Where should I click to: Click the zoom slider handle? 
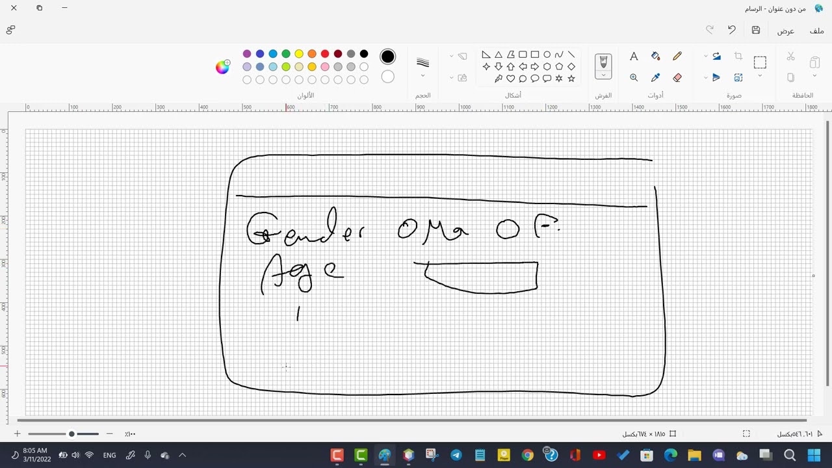tap(71, 434)
